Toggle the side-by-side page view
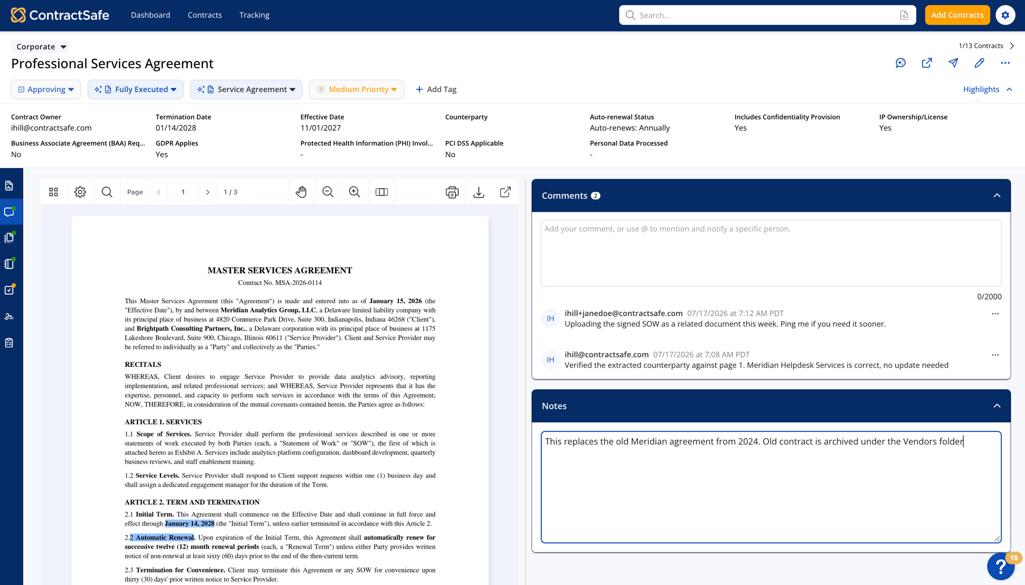Image resolution: width=1025 pixels, height=585 pixels. 381,192
